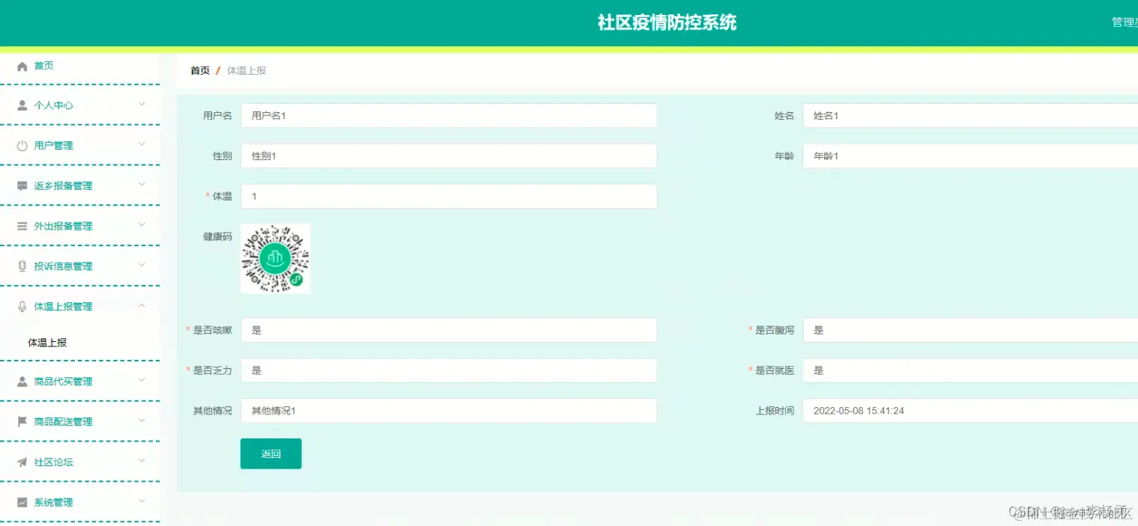The width and height of the screenshot is (1138, 526).
Task: Click the list icon next to 外出报备管理
Action: [x=22, y=227]
